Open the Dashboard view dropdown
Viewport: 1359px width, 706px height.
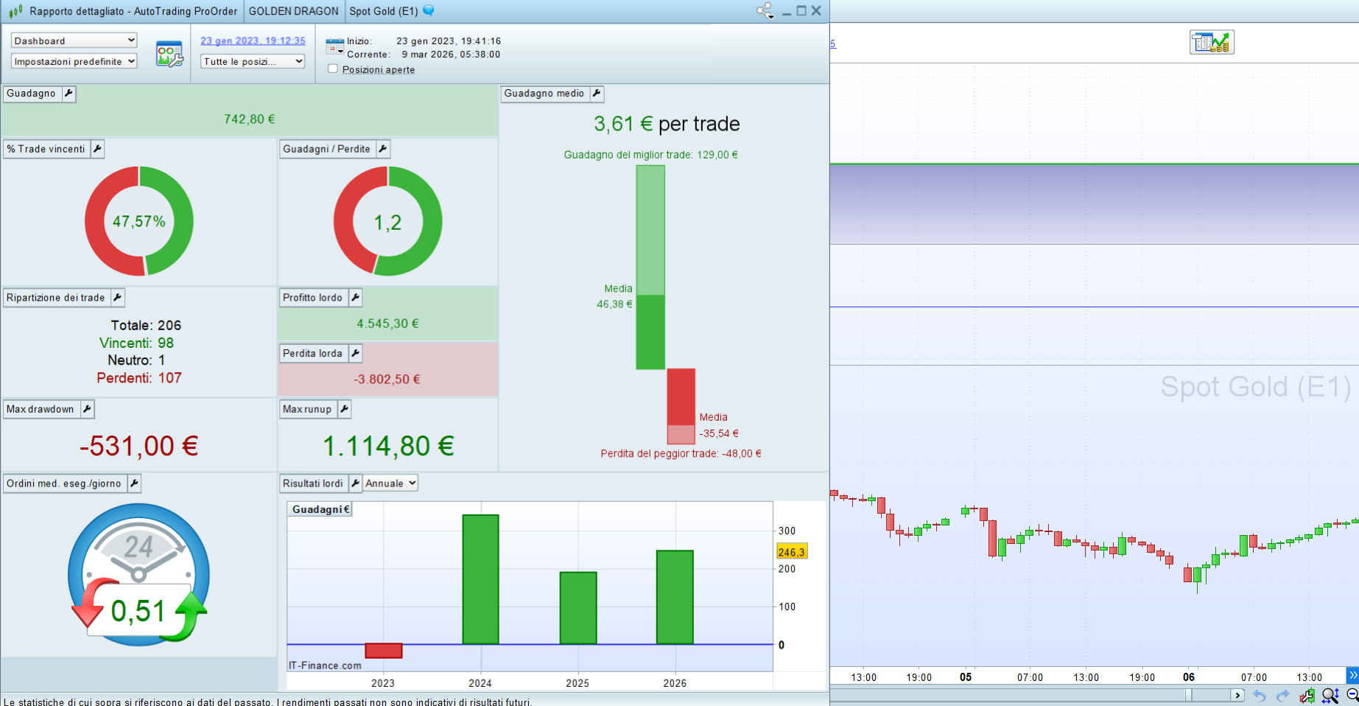tap(74, 41)
